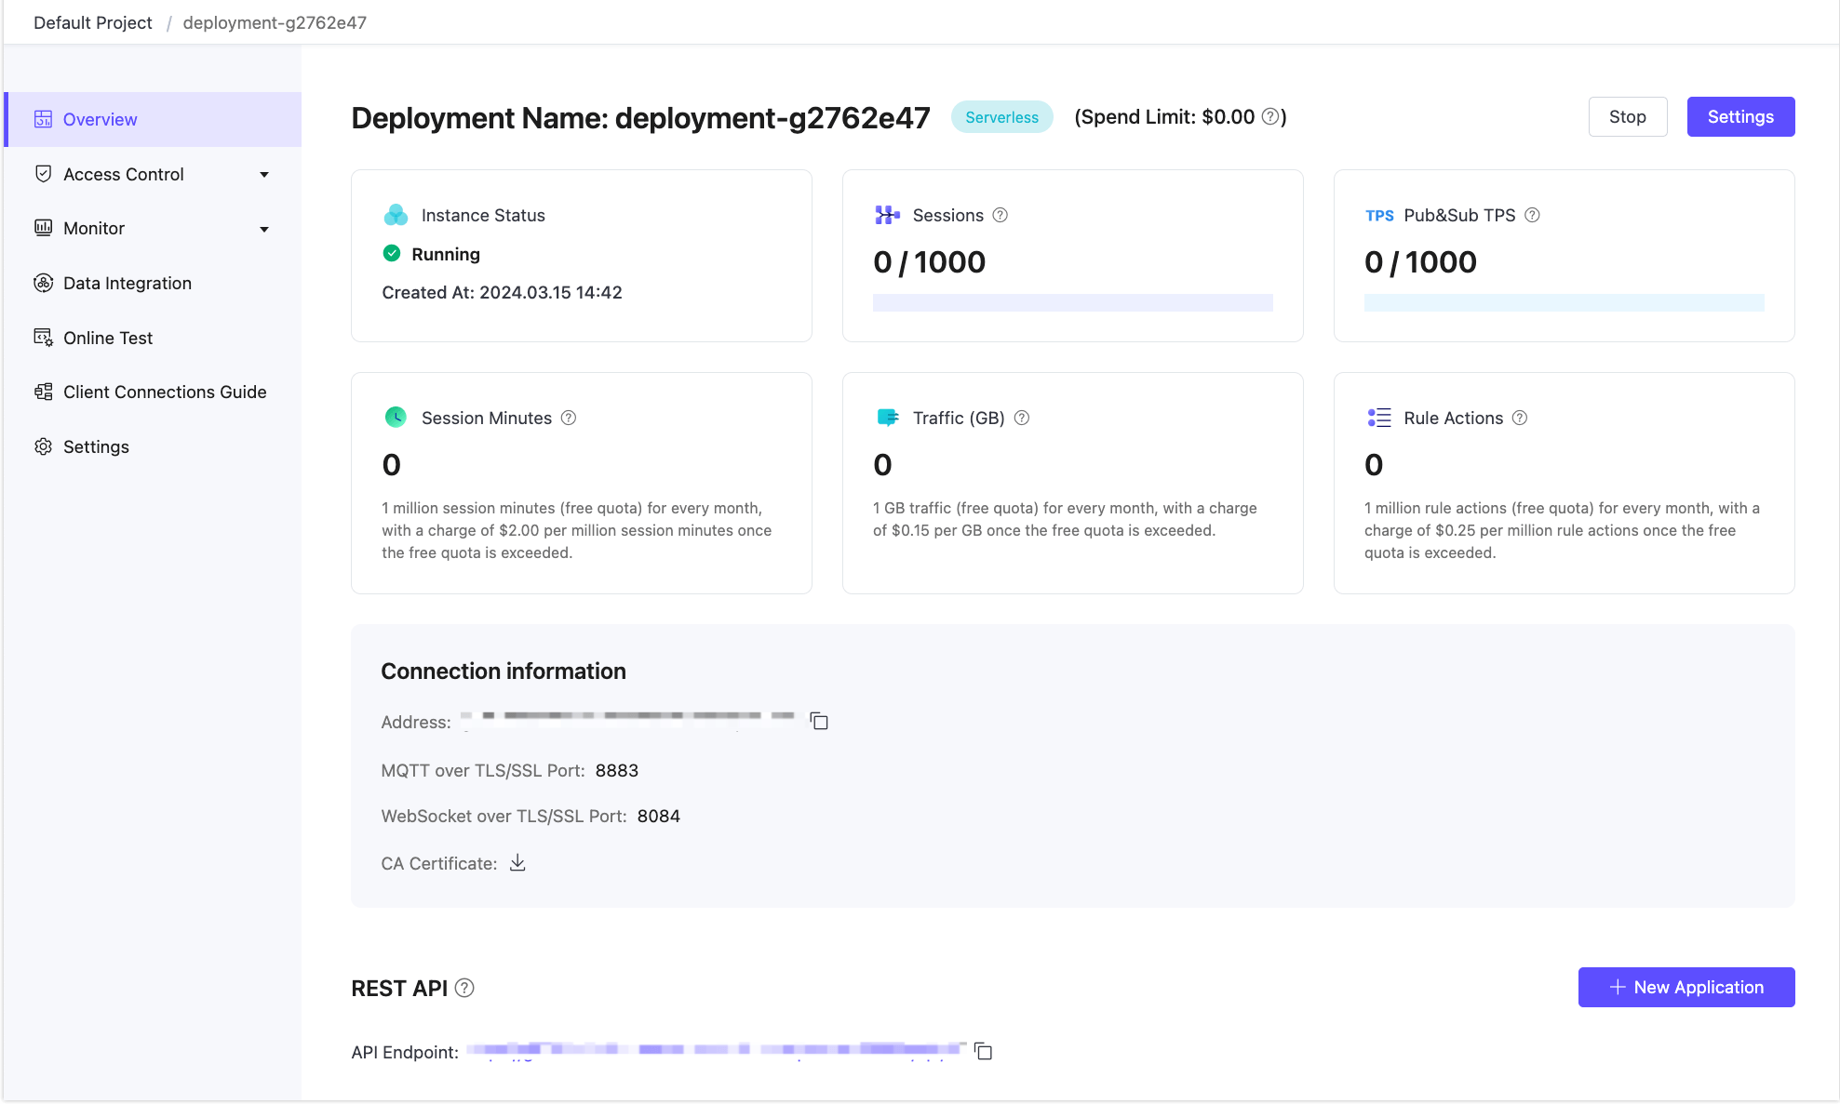This screenshot has width=1840, height=1104.
Task: Click the Session Minutes clock icon
Action: [396, 417]
